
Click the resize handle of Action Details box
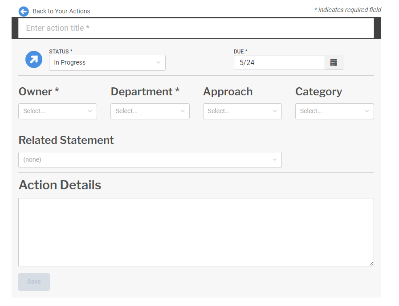(371, 263)
